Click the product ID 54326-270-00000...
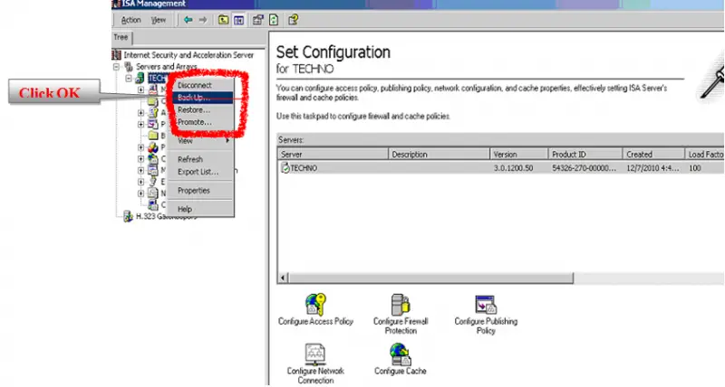 584,168
